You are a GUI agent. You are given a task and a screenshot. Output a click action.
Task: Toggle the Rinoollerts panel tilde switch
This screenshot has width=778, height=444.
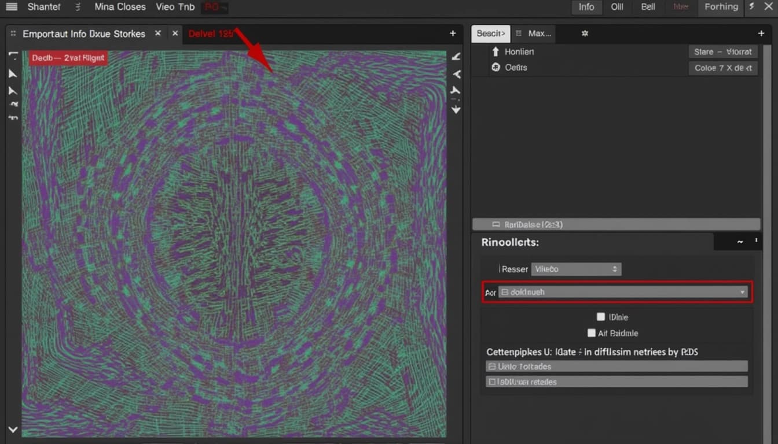[x=739, y=242]
